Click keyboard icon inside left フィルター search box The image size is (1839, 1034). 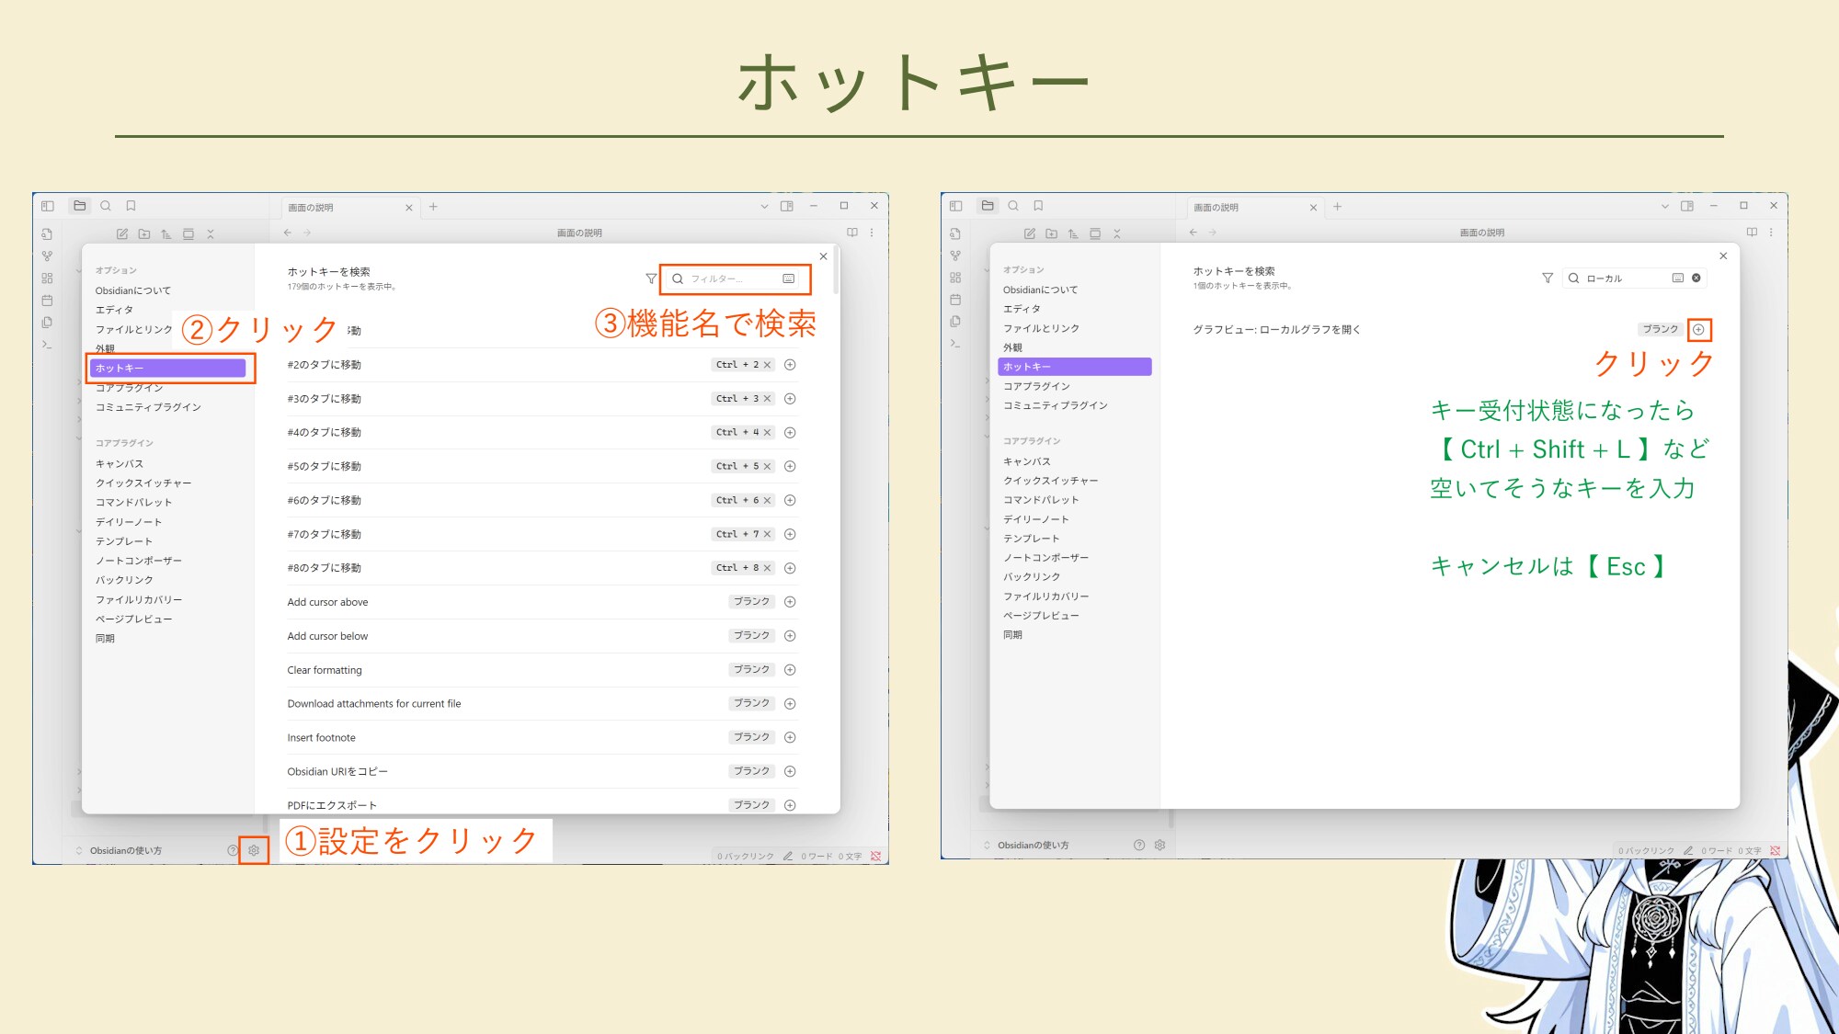point(789,278)
